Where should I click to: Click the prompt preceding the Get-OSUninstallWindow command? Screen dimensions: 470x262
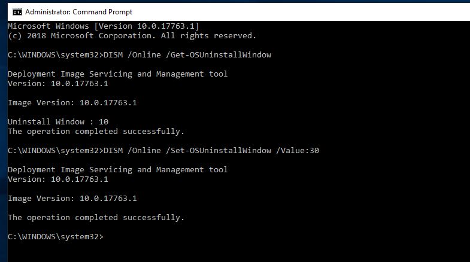coord(55,55)
